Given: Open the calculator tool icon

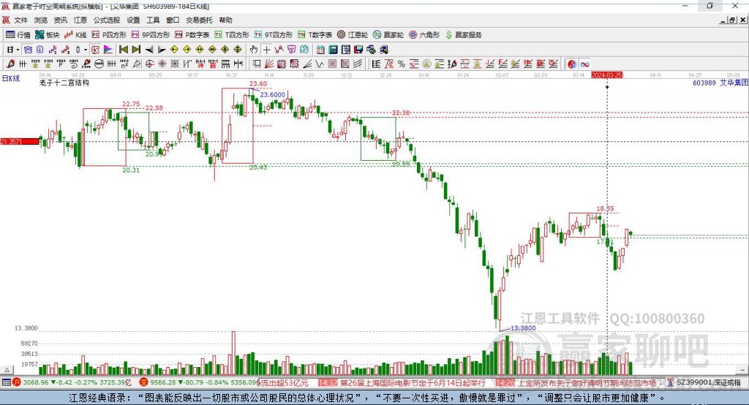Looking at the screenshot, I should tap(333, 50).
